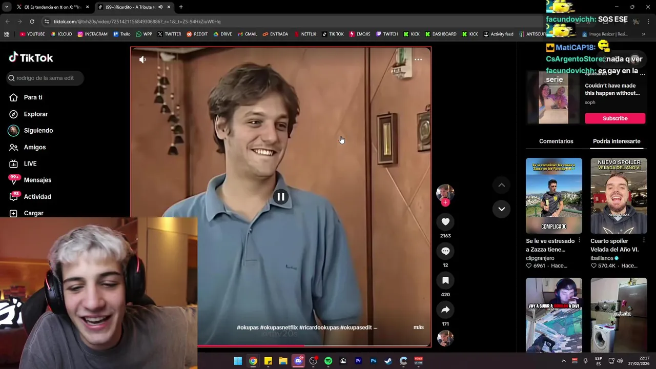Open Discord from the taskbar
656x369 pixels.
coord(298,361)
